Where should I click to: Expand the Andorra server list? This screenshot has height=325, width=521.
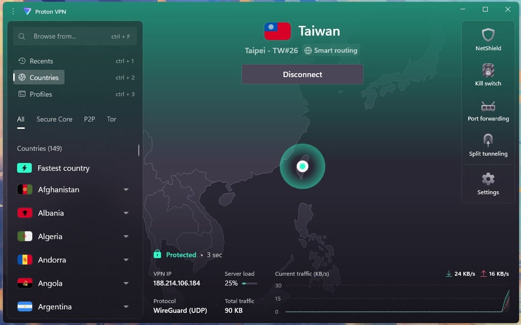pos(126,260)
